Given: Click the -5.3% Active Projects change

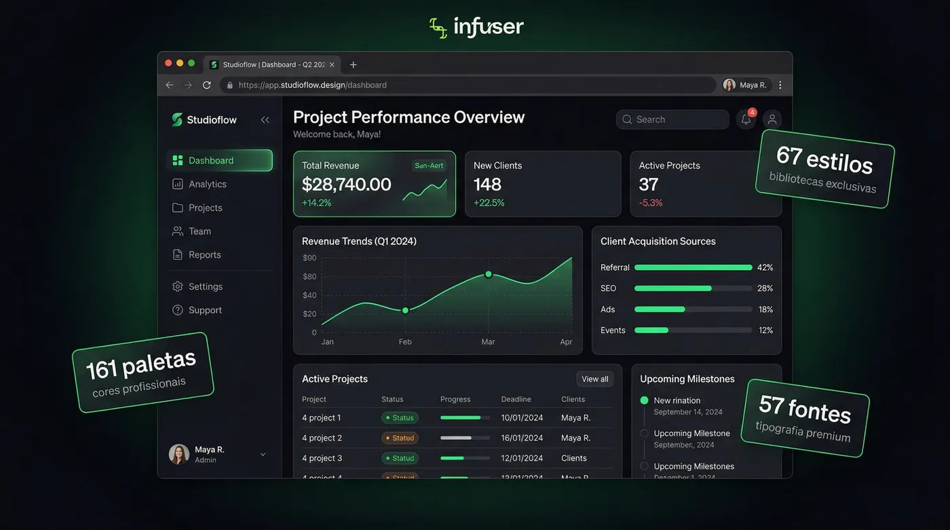Looking at the screenshot, I should click(651, 203).
